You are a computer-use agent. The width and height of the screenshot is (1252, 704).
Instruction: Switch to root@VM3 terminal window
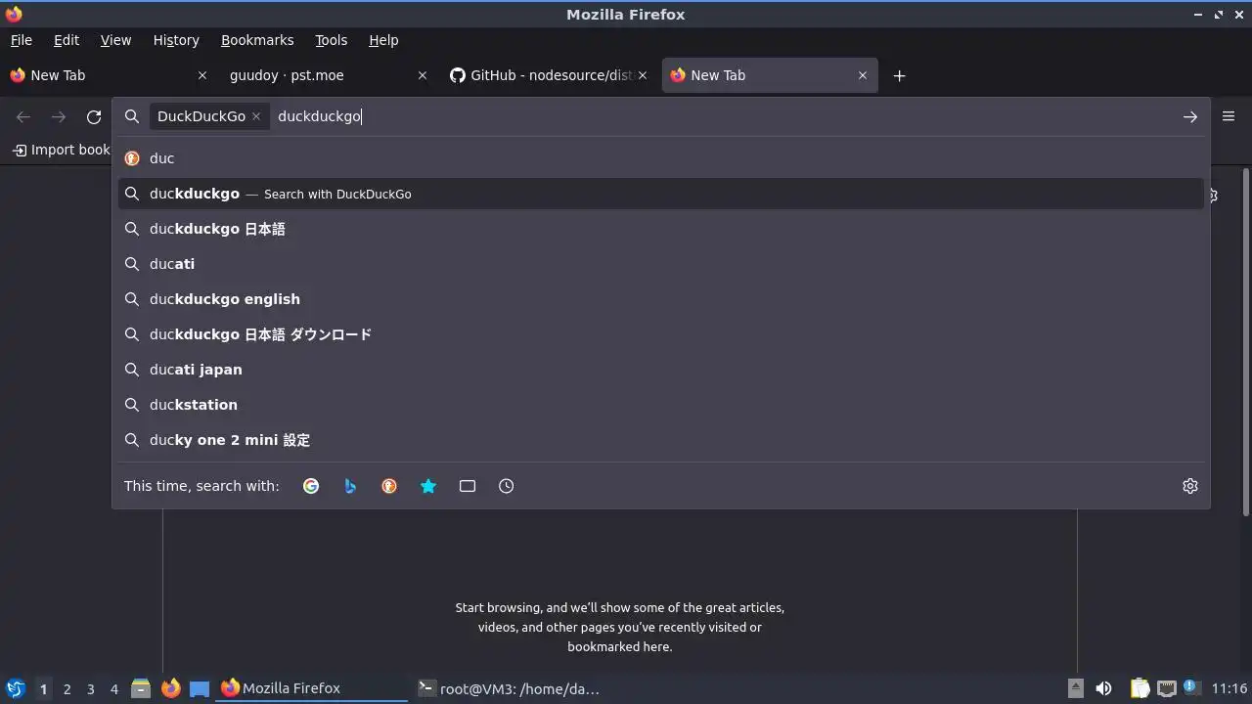tap(509, 688)
